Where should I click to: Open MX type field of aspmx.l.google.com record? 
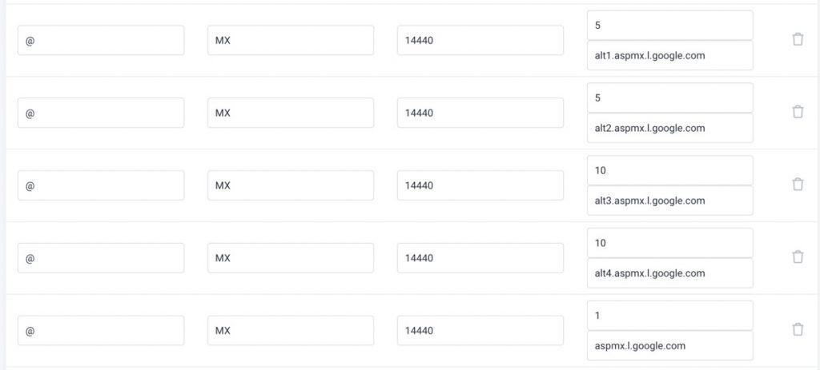pyautogui.click(x=290, y=330)
